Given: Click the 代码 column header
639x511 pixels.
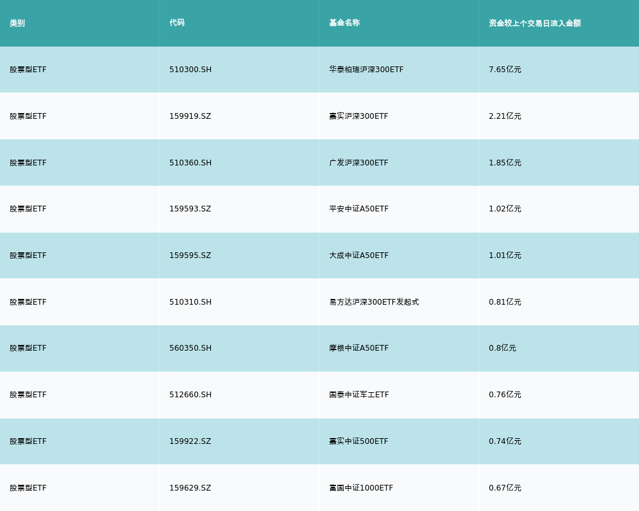Looking at the screenshot, I should click(x=177, y=23).
